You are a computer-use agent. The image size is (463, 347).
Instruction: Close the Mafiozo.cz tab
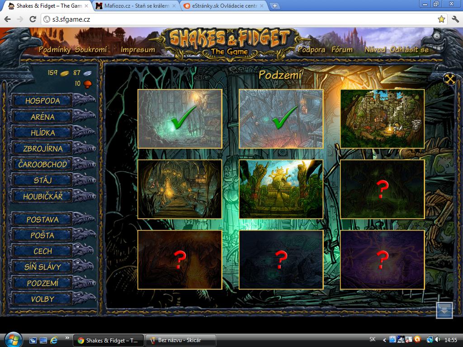pyautogui.click(x=174, y=6)
